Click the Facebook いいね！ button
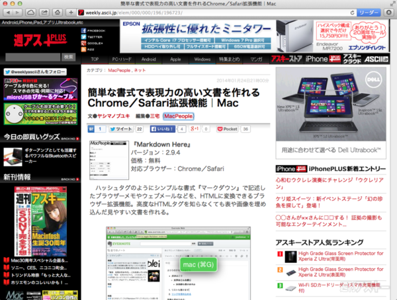 coord(163,129)
